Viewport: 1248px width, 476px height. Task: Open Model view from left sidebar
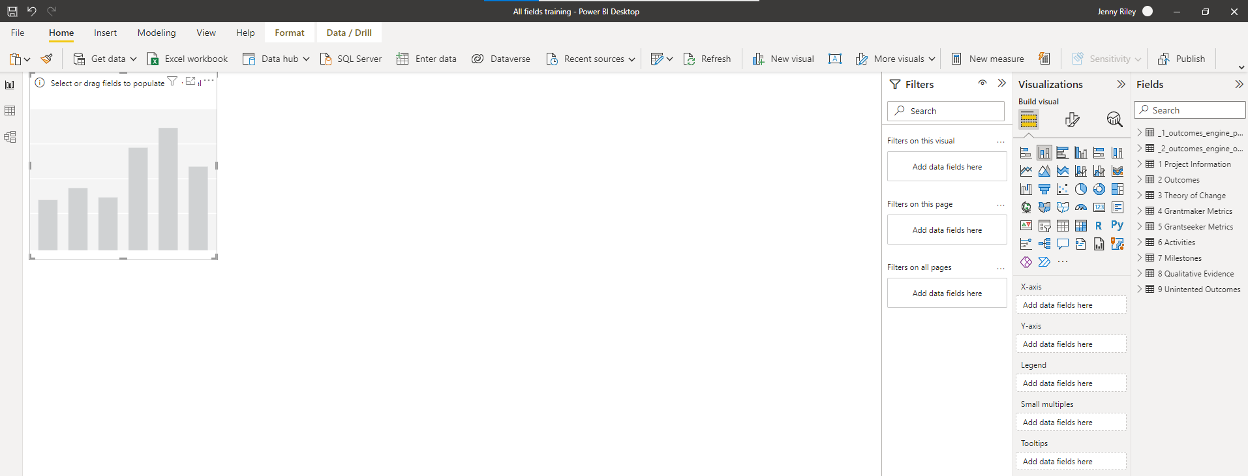coord(10,137)
